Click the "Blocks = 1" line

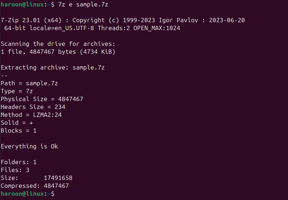[x=18, y=130]
